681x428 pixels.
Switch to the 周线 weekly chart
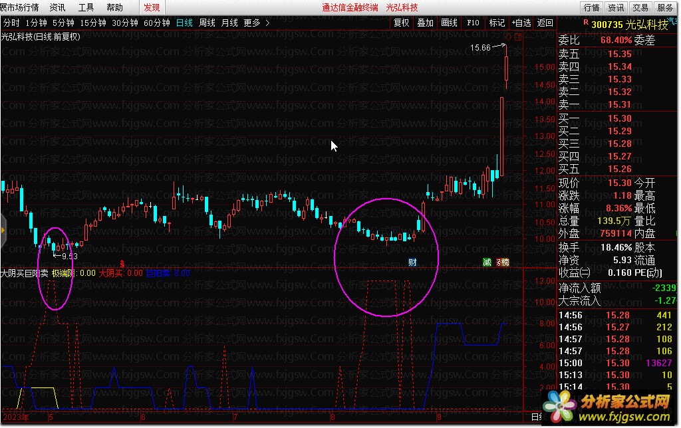pos(207,23)
